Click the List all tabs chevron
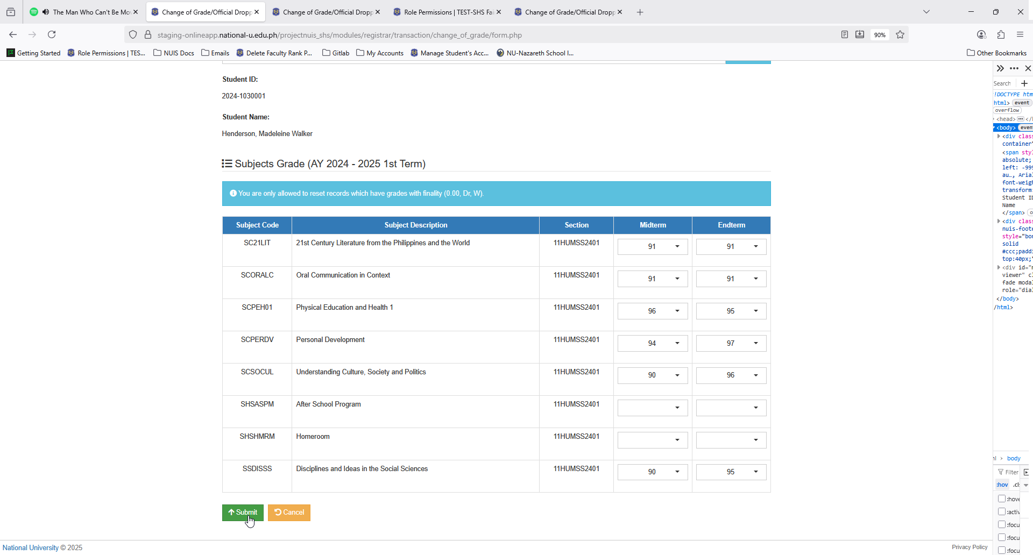The height and width of the screenshot is (555, 1033). click(x=926, y=12)
